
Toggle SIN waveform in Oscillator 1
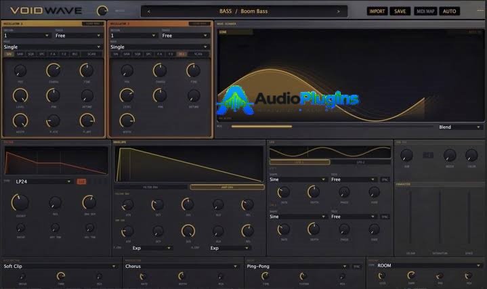pos(9,54)
